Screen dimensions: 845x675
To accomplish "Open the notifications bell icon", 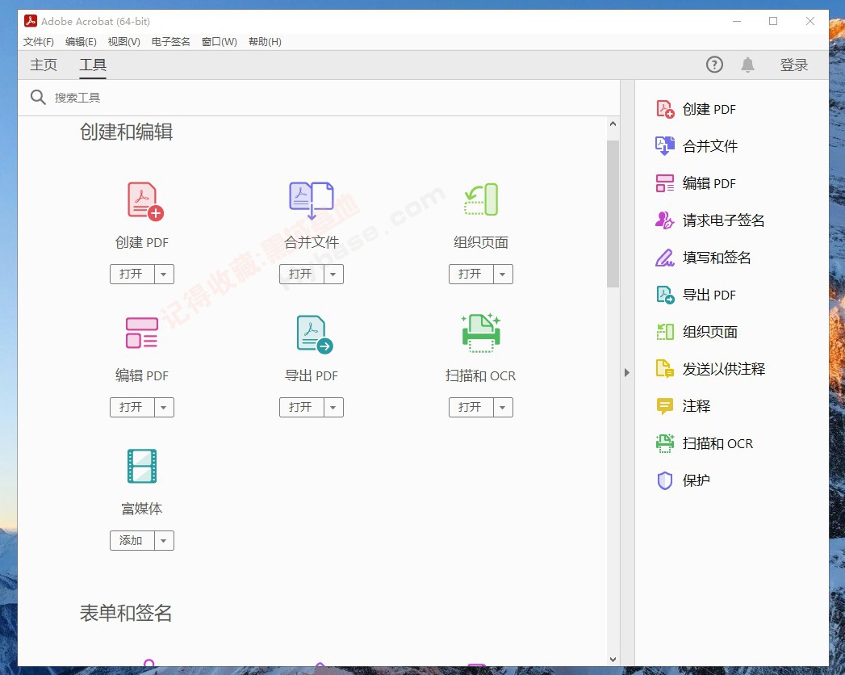I will tap(747, 65).
